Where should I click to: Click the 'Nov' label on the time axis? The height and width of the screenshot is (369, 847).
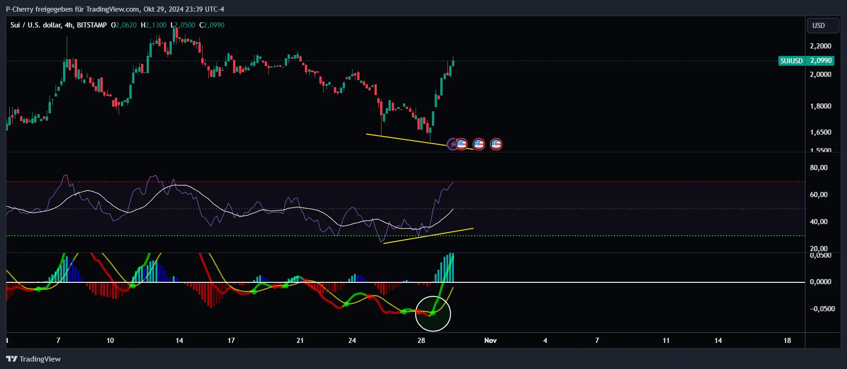[490, 341]
